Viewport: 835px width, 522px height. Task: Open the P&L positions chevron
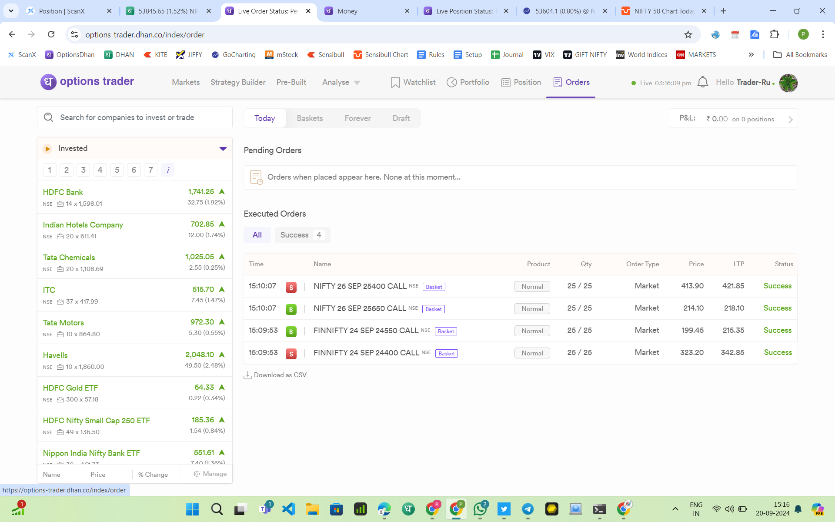790,120
